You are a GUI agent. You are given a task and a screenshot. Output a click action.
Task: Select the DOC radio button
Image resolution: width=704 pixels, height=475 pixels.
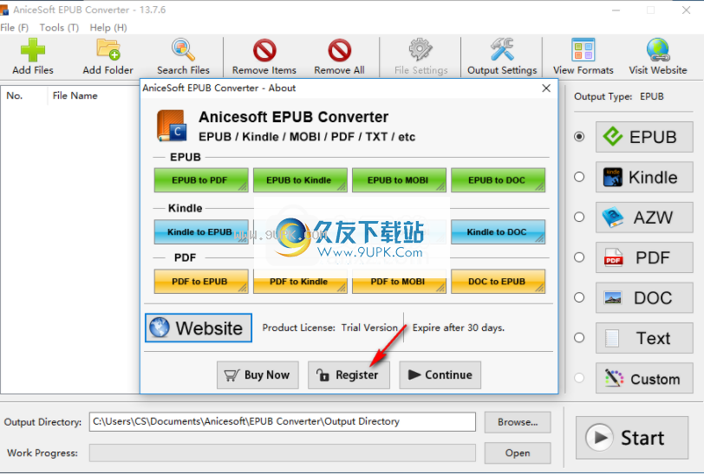point(579,297)
